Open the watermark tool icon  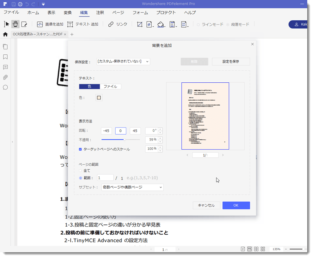[x=149, y=24]
